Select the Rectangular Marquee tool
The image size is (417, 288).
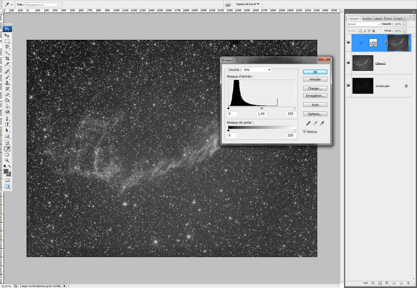(x=7, y=41)
